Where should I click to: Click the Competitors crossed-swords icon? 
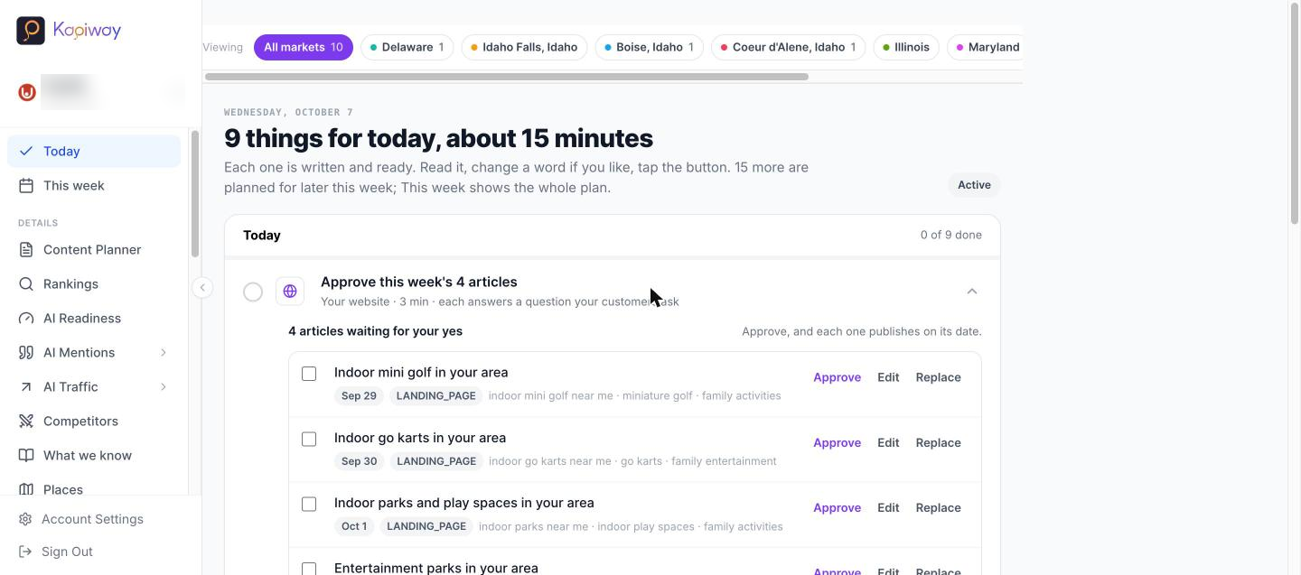(26, 421)
